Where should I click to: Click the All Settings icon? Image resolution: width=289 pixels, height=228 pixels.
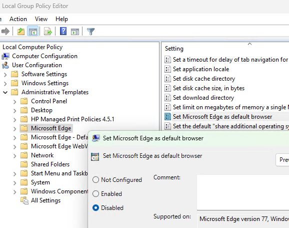point(24,200)
